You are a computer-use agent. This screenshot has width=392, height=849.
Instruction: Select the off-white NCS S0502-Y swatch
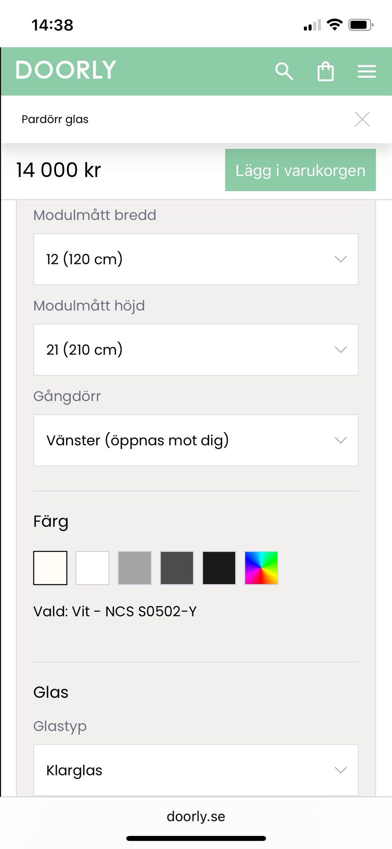[50, 568]
